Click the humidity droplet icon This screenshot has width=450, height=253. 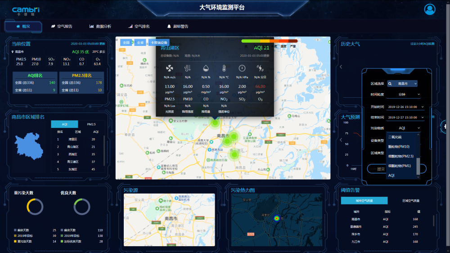click(x=206, y=68)
